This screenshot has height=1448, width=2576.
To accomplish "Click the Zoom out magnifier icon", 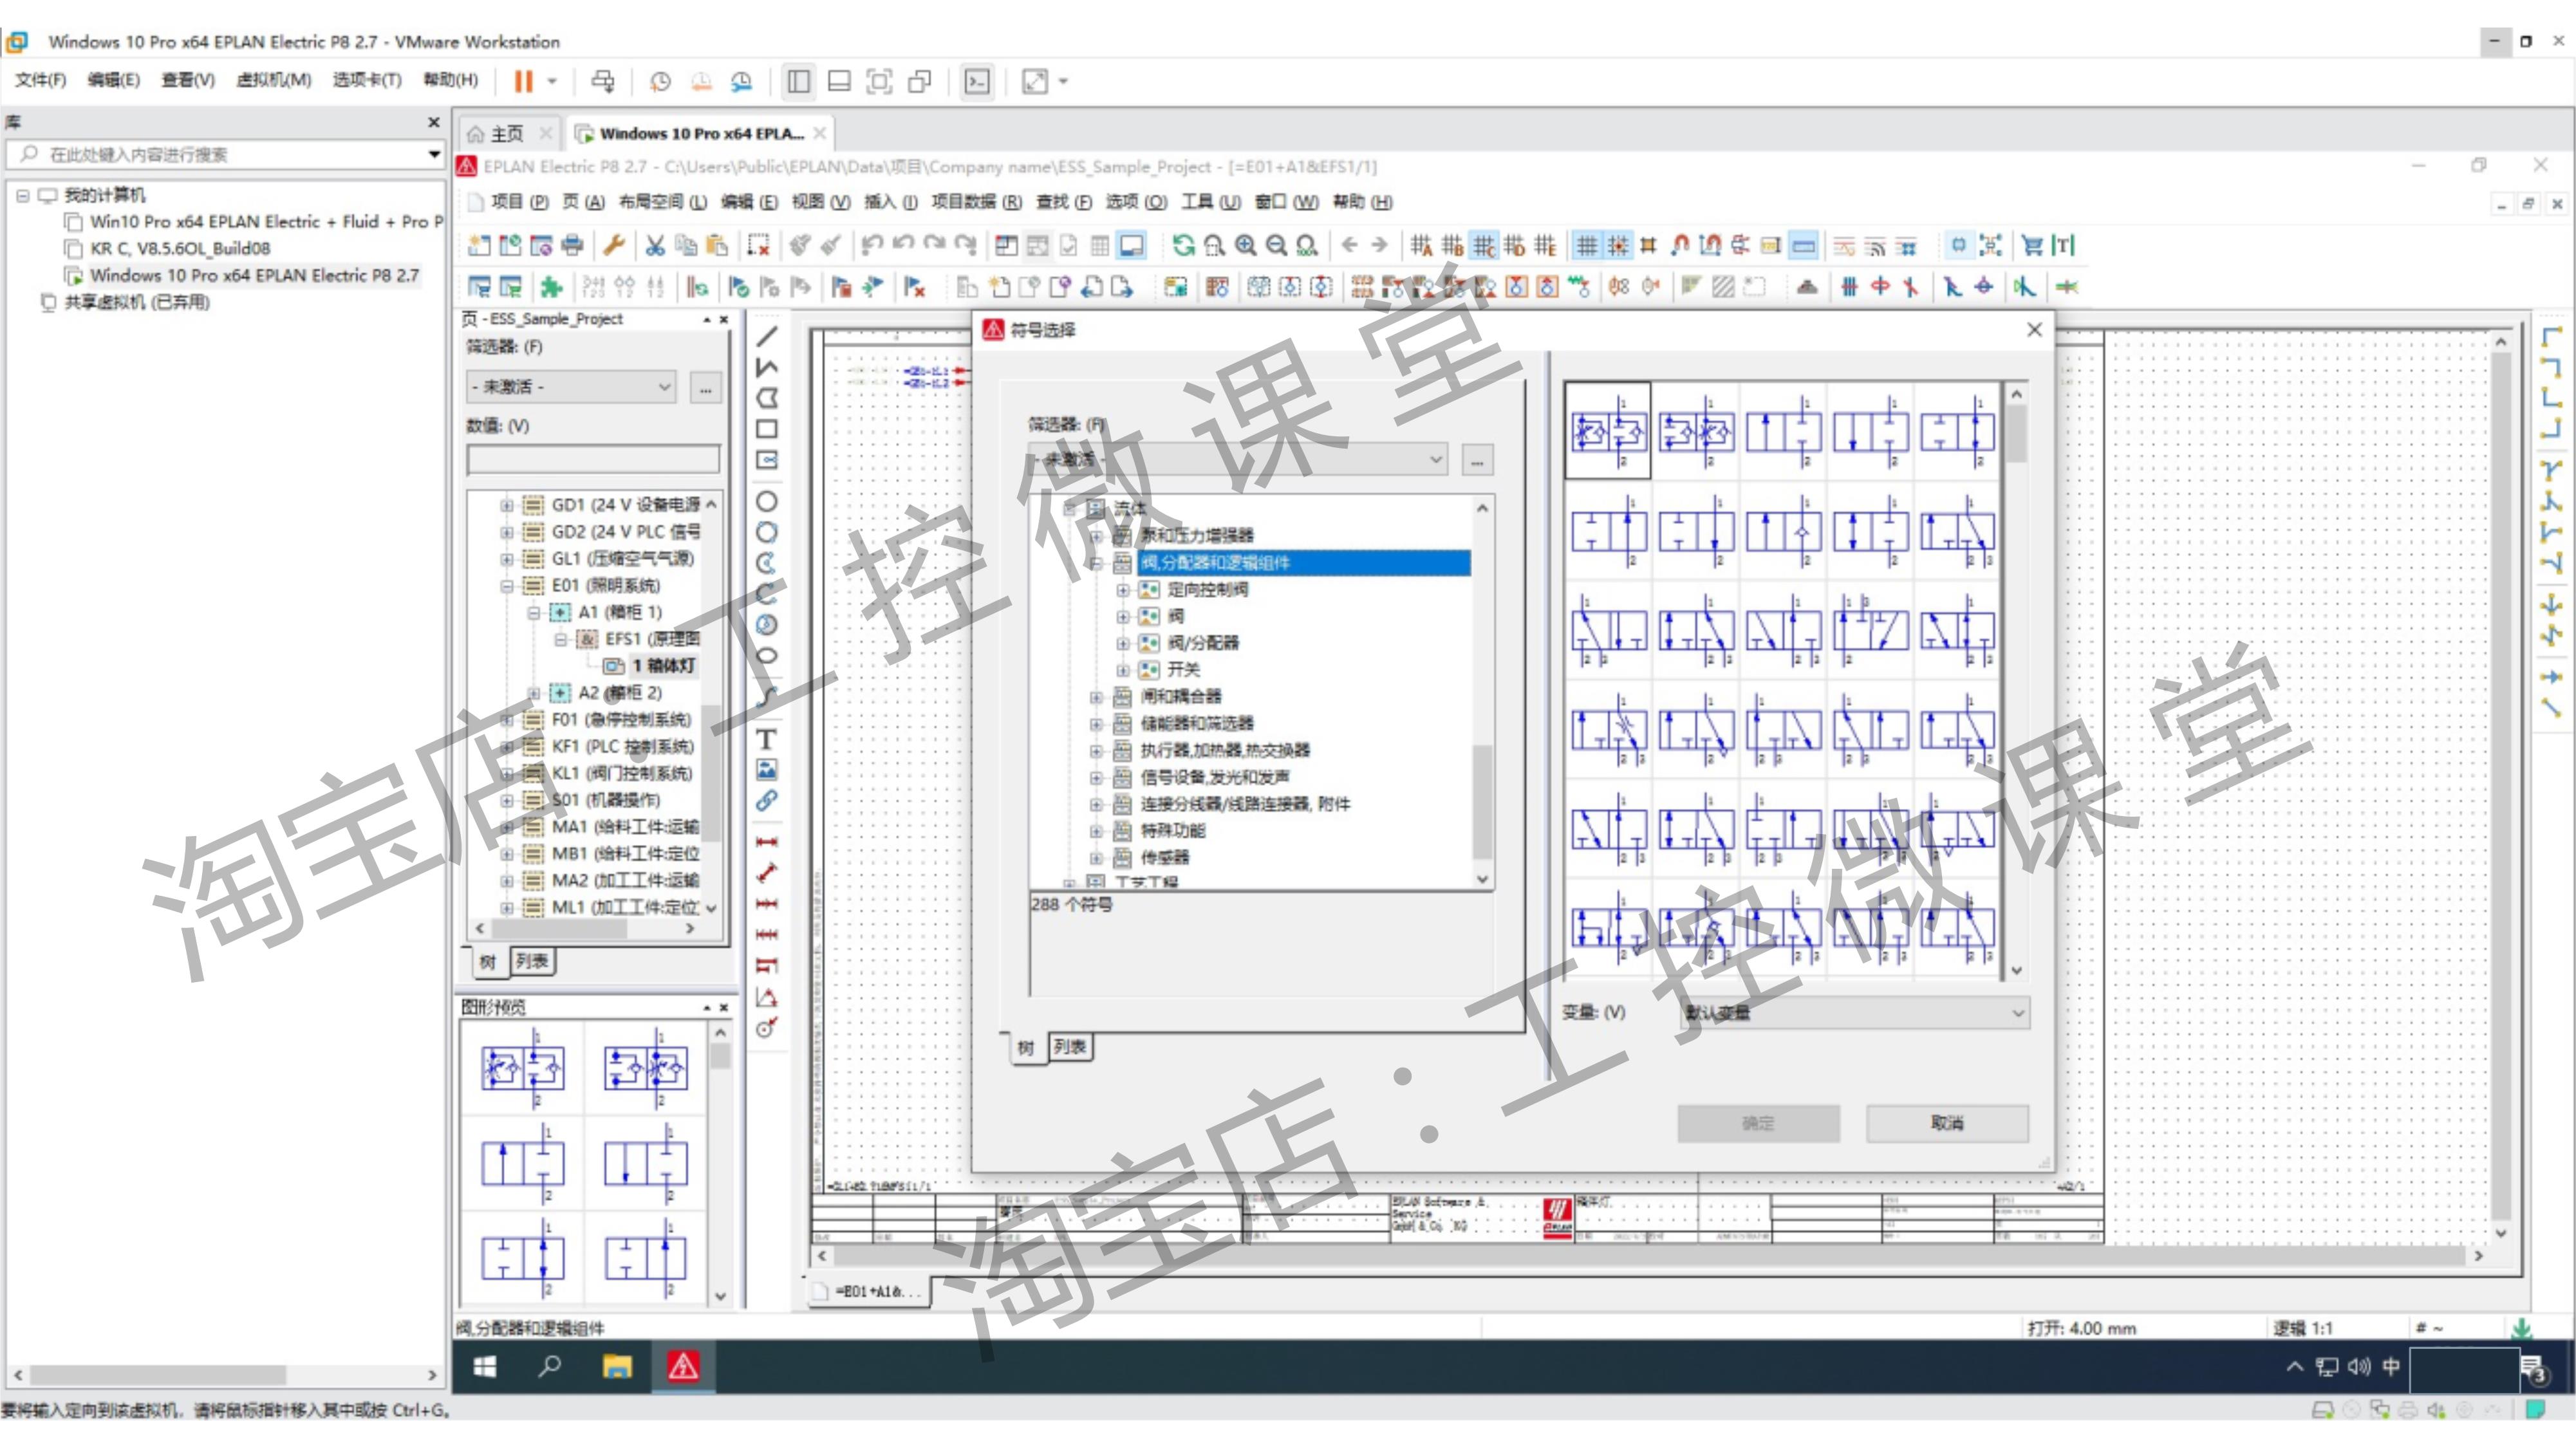I will [1276, 245].
